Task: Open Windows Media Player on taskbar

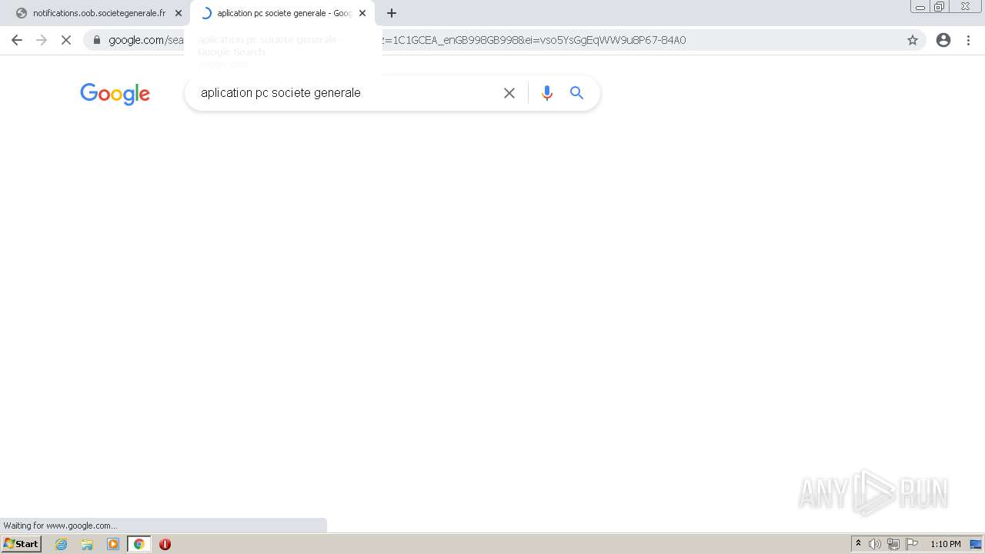Action: [x=113, y=544]
